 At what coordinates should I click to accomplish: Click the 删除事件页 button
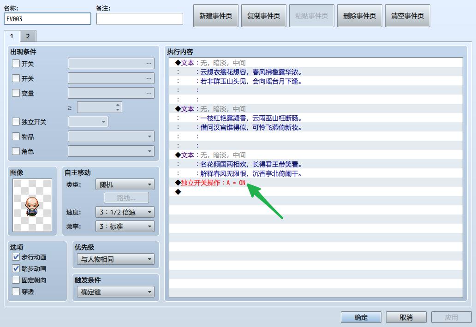point(359,16)
